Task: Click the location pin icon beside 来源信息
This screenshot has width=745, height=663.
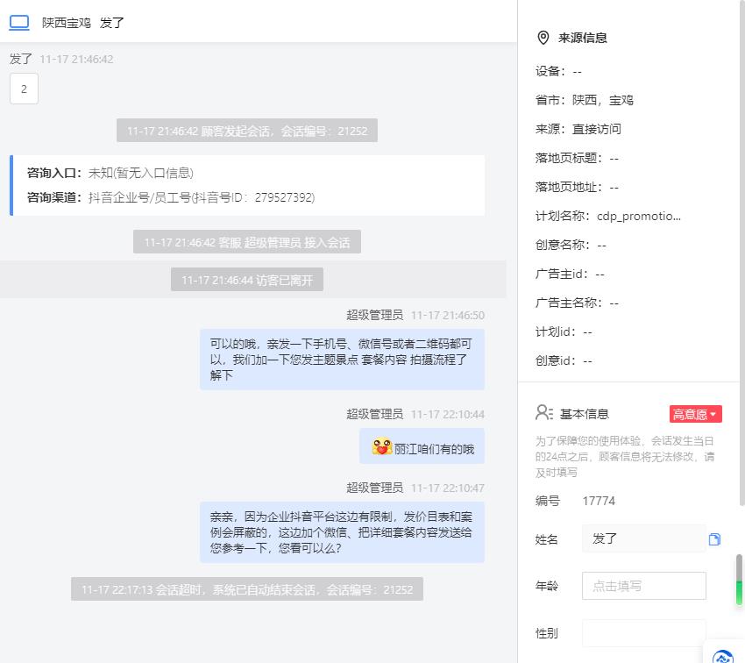Action: [543, 38]
